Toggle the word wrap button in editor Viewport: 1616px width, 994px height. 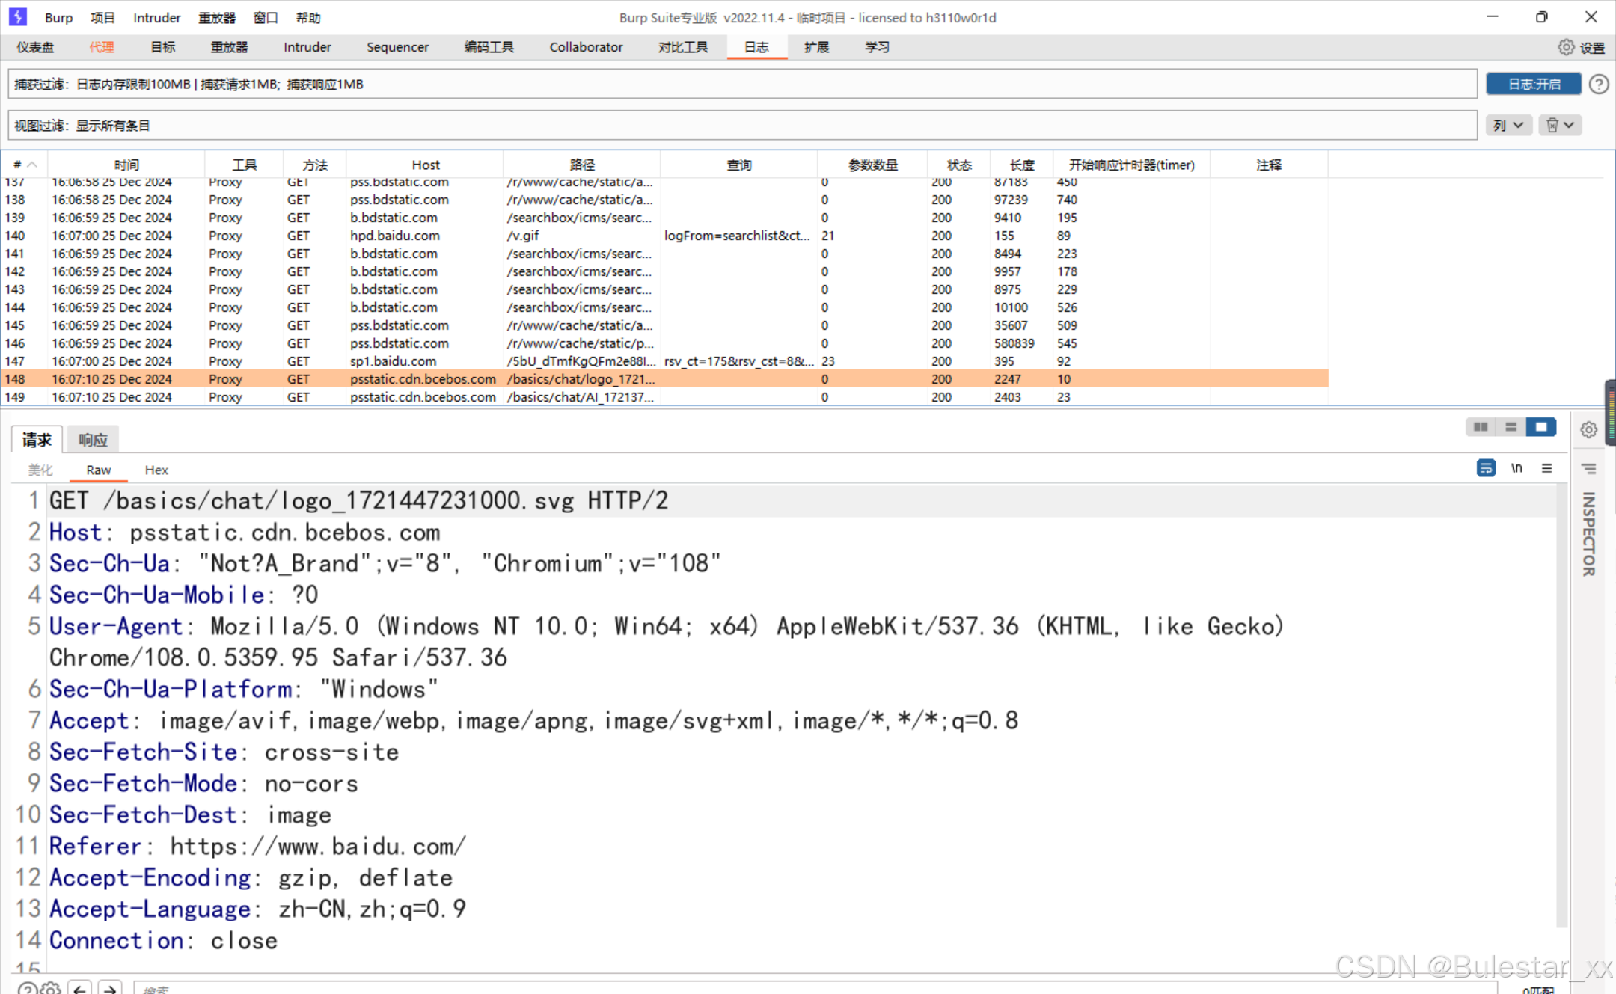(x=1486, y=468)
